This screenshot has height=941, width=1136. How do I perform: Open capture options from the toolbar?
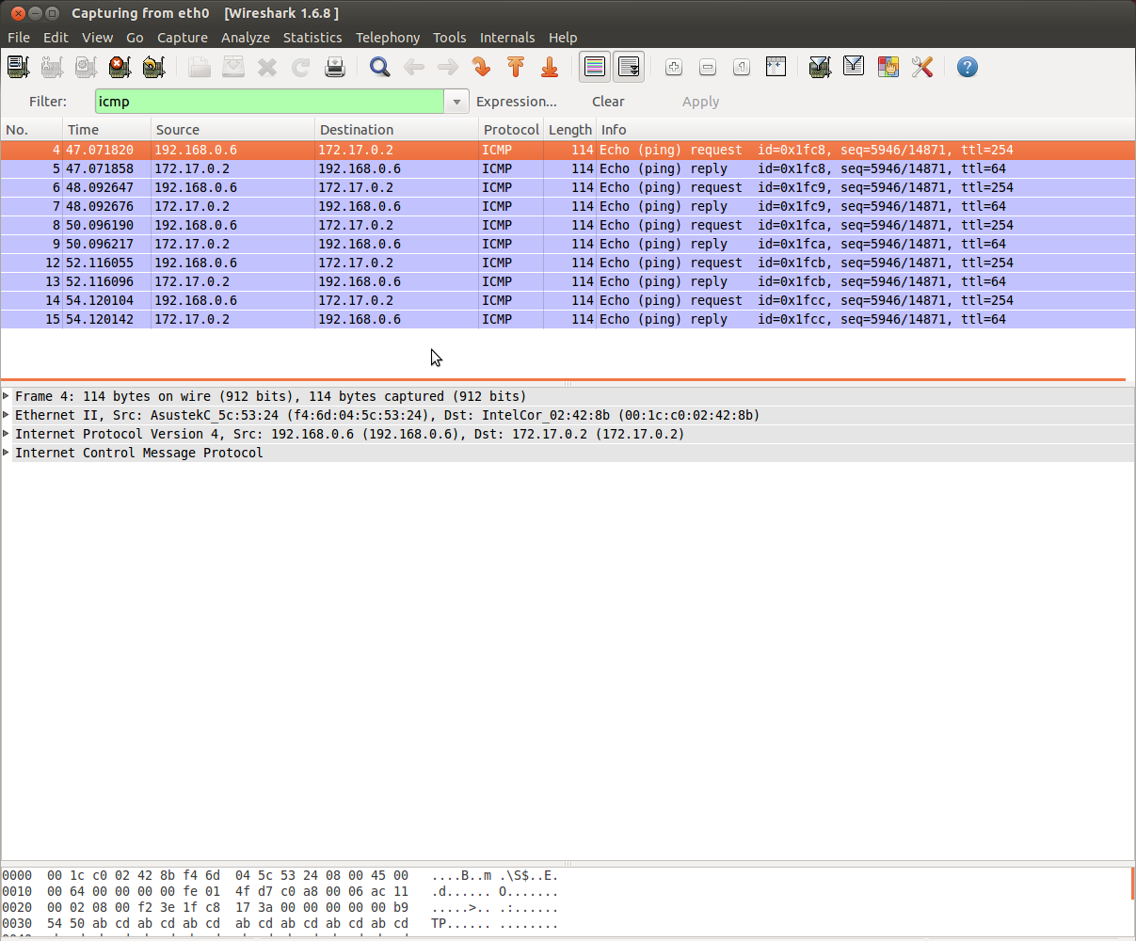coord(52,67)
